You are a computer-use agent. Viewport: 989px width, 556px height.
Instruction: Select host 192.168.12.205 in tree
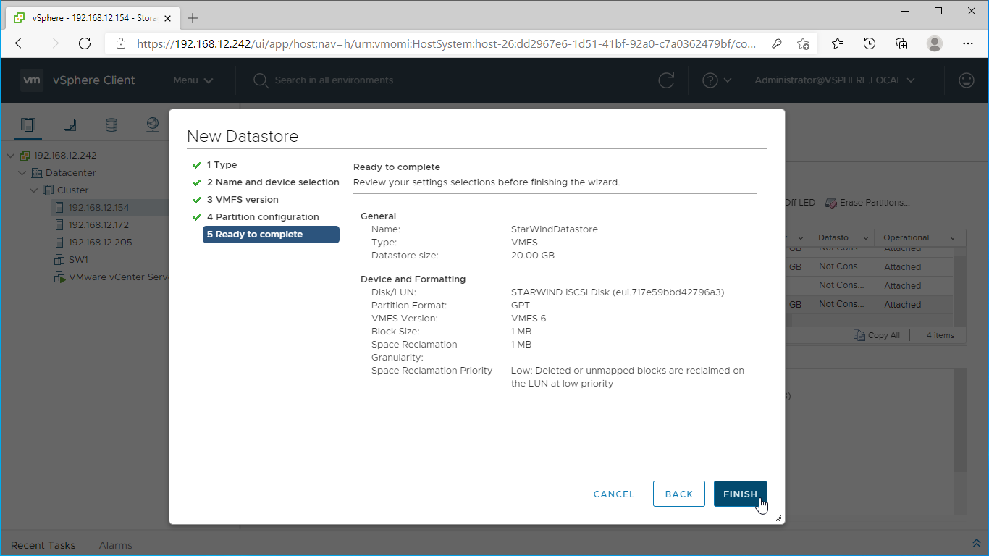click(x=100, y=243)
